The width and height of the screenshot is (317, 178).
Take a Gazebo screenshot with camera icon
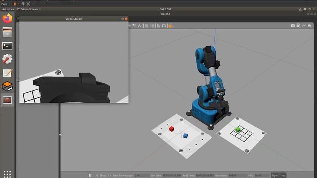[x=293, y=25]
